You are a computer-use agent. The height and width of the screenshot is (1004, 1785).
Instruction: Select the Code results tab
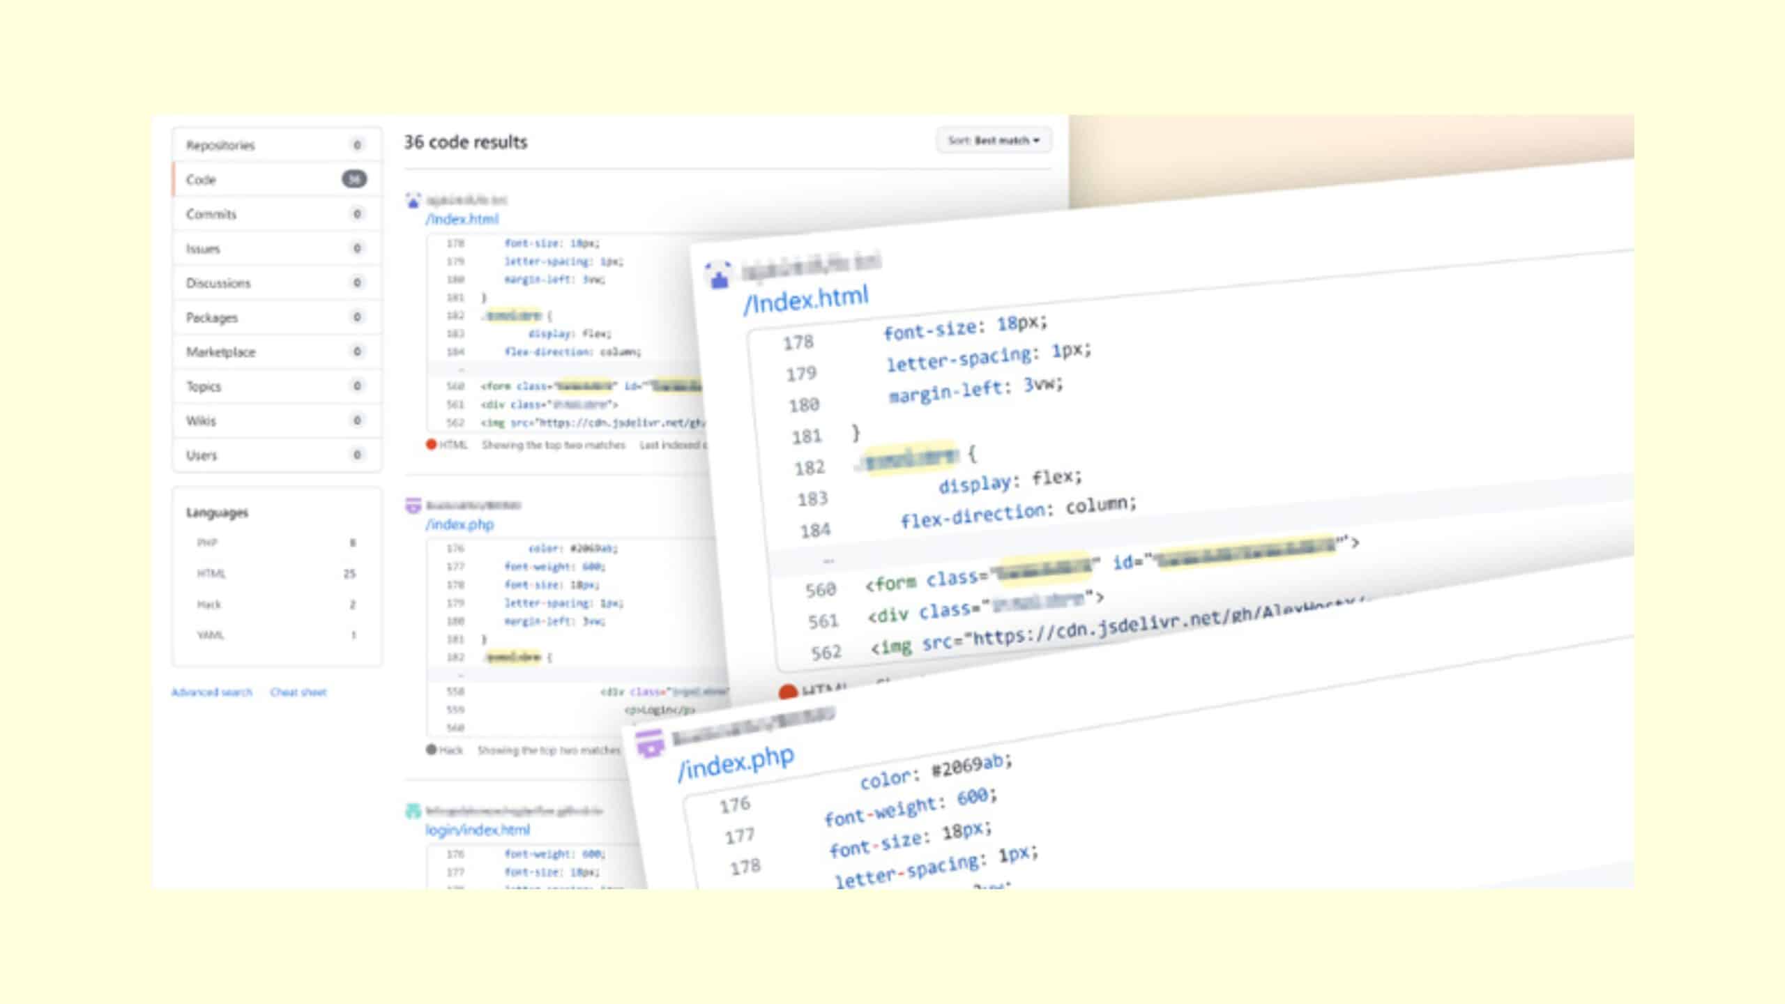(x=277, y=179)
